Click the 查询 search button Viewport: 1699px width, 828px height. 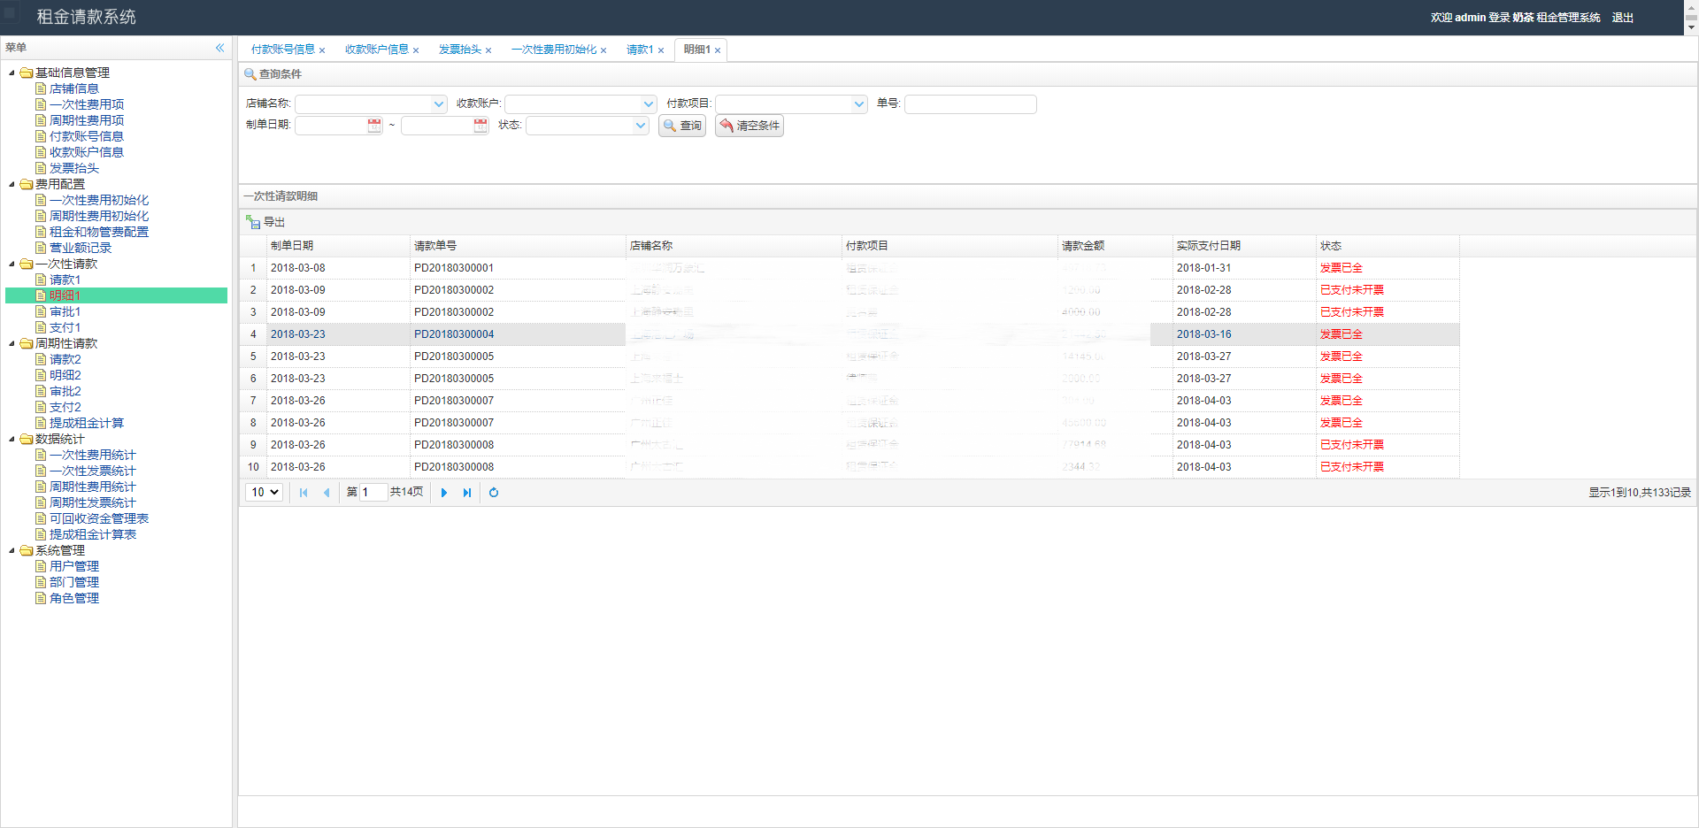pyautogui.click(x=682, y=126)
